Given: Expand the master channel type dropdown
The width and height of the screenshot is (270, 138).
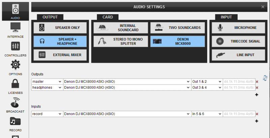Looking at the screenshot, I should (x=47, y=82).
